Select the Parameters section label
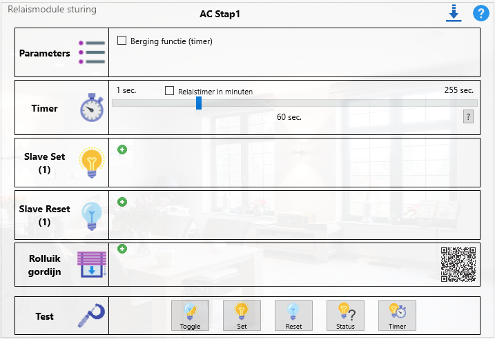Image resolution: width=495 pixels, height=339 pixels. click(44, 53)
